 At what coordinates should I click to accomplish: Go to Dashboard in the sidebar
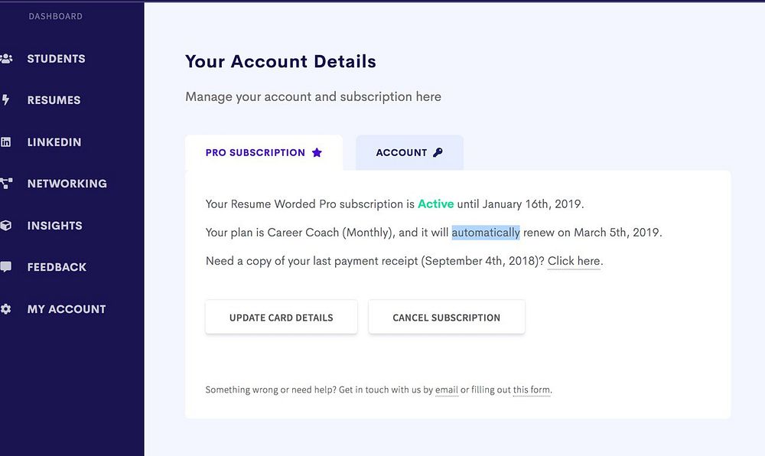click(55, 16)
